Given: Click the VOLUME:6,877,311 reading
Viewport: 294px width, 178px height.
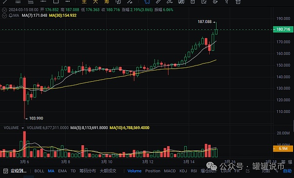Looking at the screenshot, I should pos(48,128).
